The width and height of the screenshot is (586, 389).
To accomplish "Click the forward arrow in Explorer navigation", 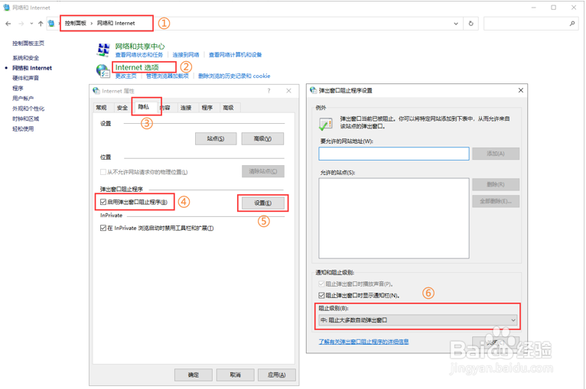I will click(x=21, y=24).
